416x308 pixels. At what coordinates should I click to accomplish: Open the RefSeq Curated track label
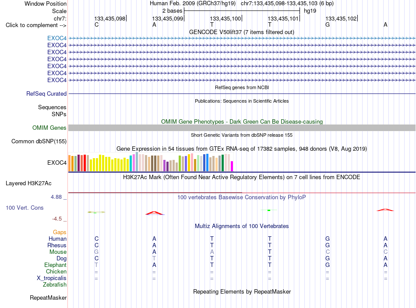tap(46, 93)
